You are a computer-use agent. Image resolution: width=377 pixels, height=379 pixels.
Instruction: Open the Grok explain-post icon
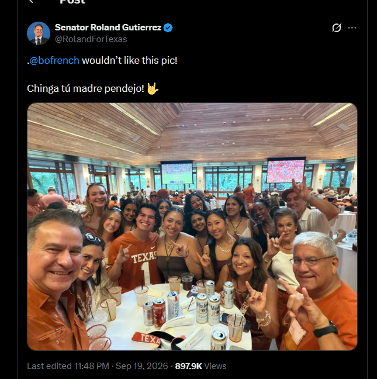[337, 28]
